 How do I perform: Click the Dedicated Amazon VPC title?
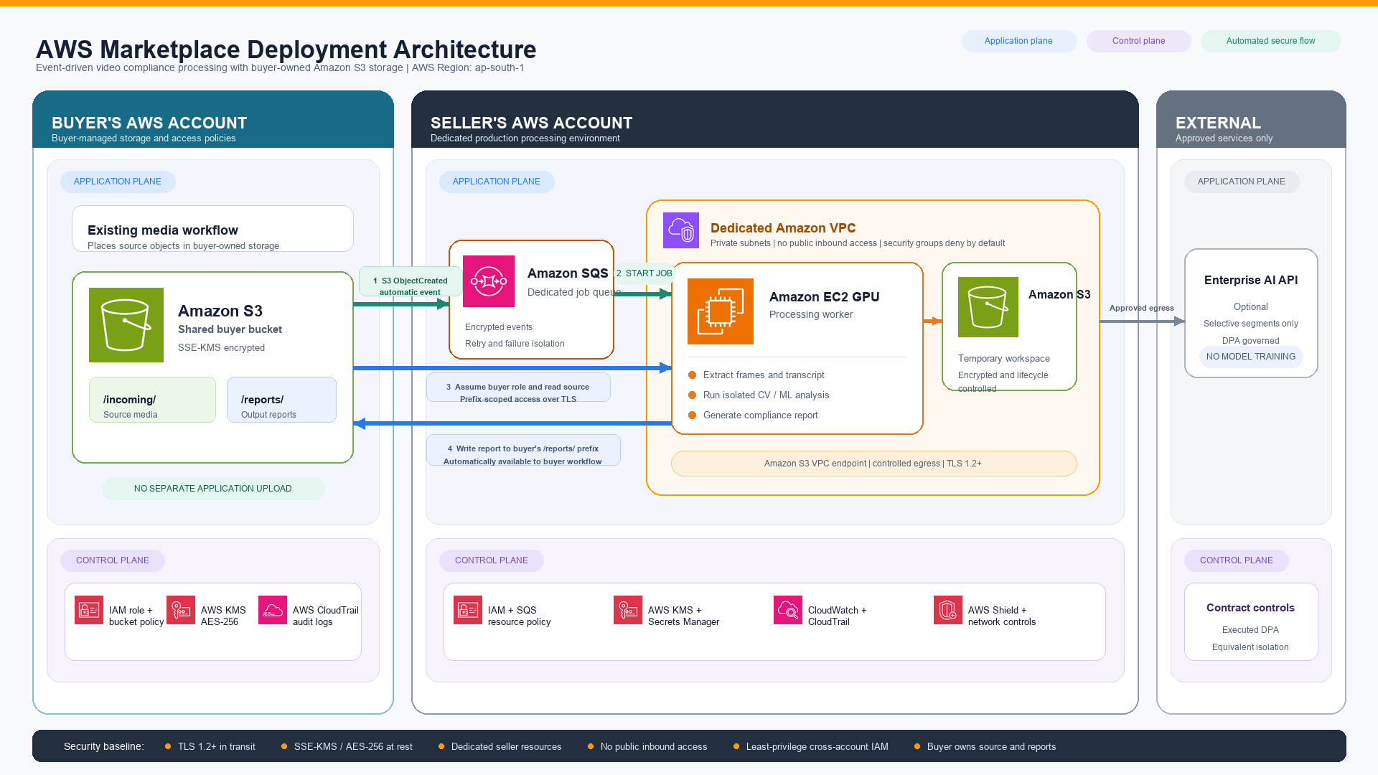pyautogui.click(x=783, y=228)
